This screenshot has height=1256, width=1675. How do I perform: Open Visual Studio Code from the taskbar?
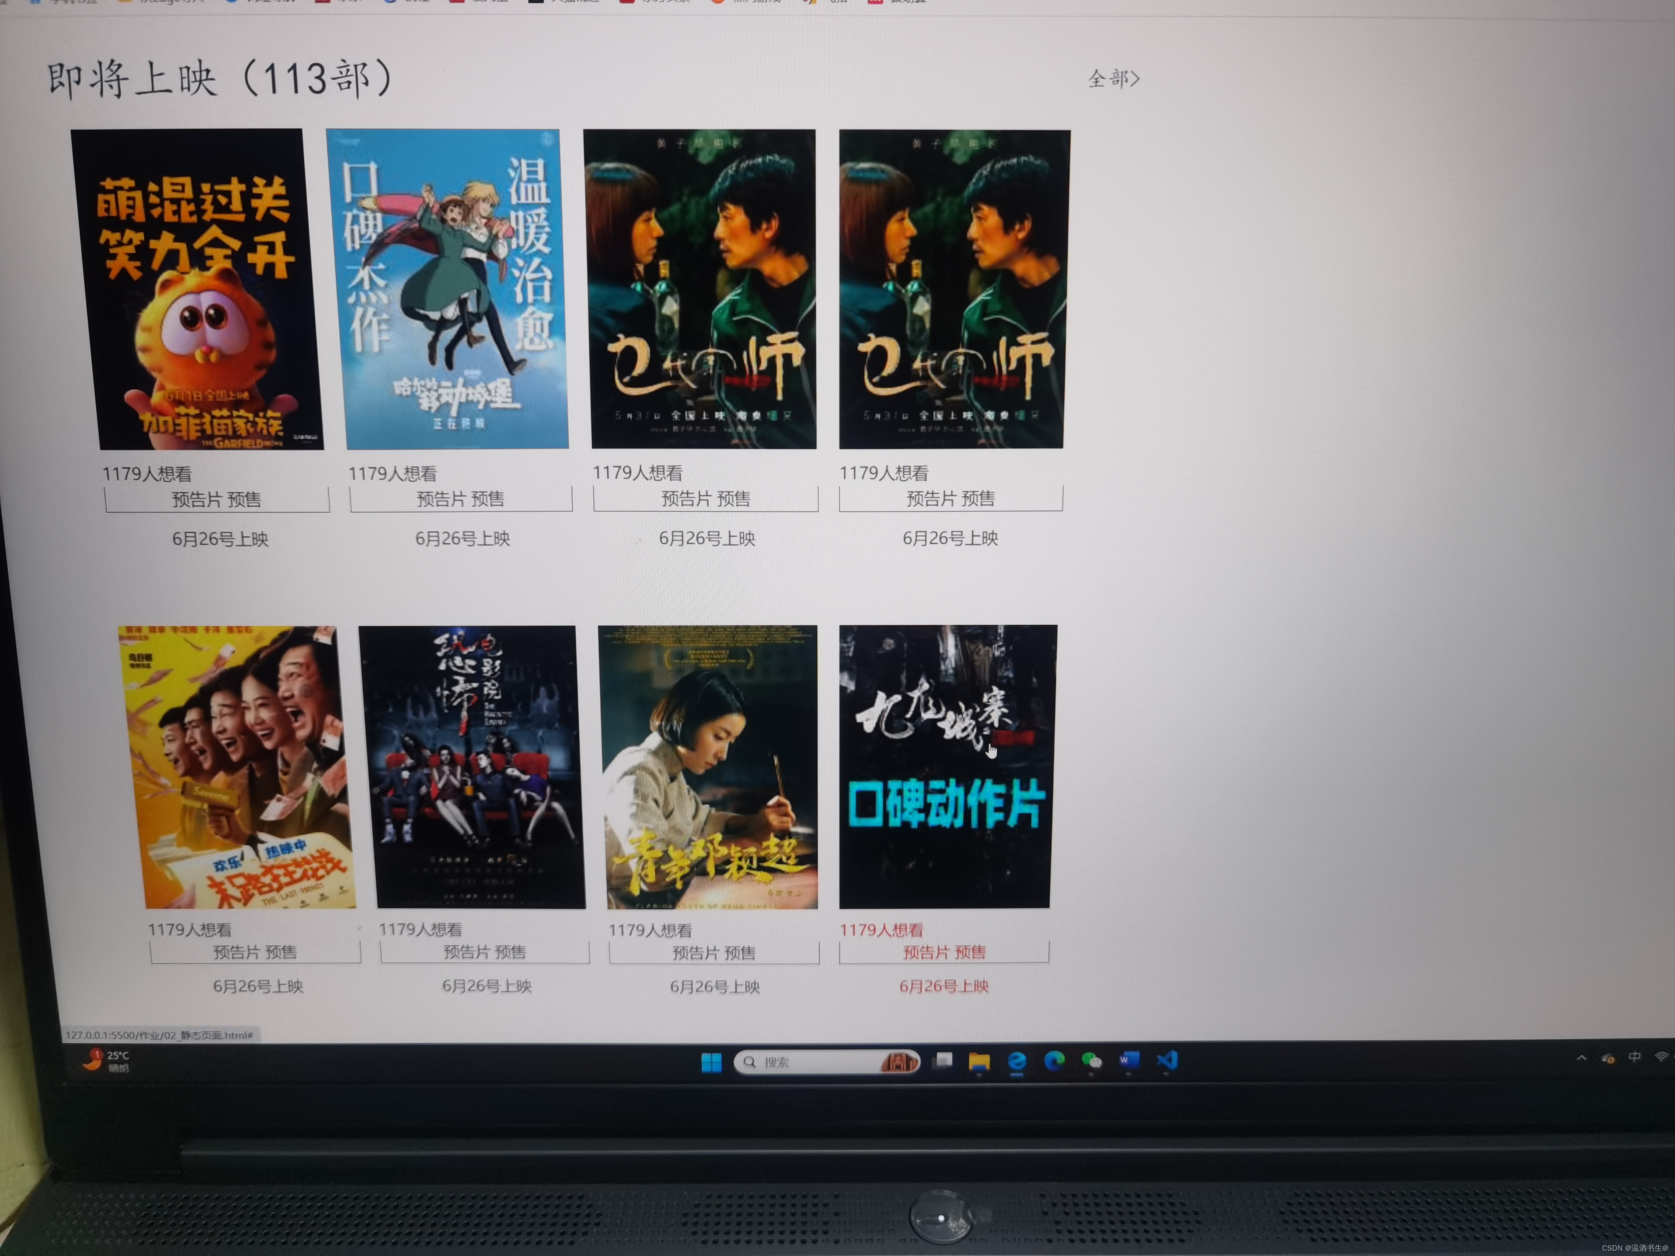(1167, 1060)
